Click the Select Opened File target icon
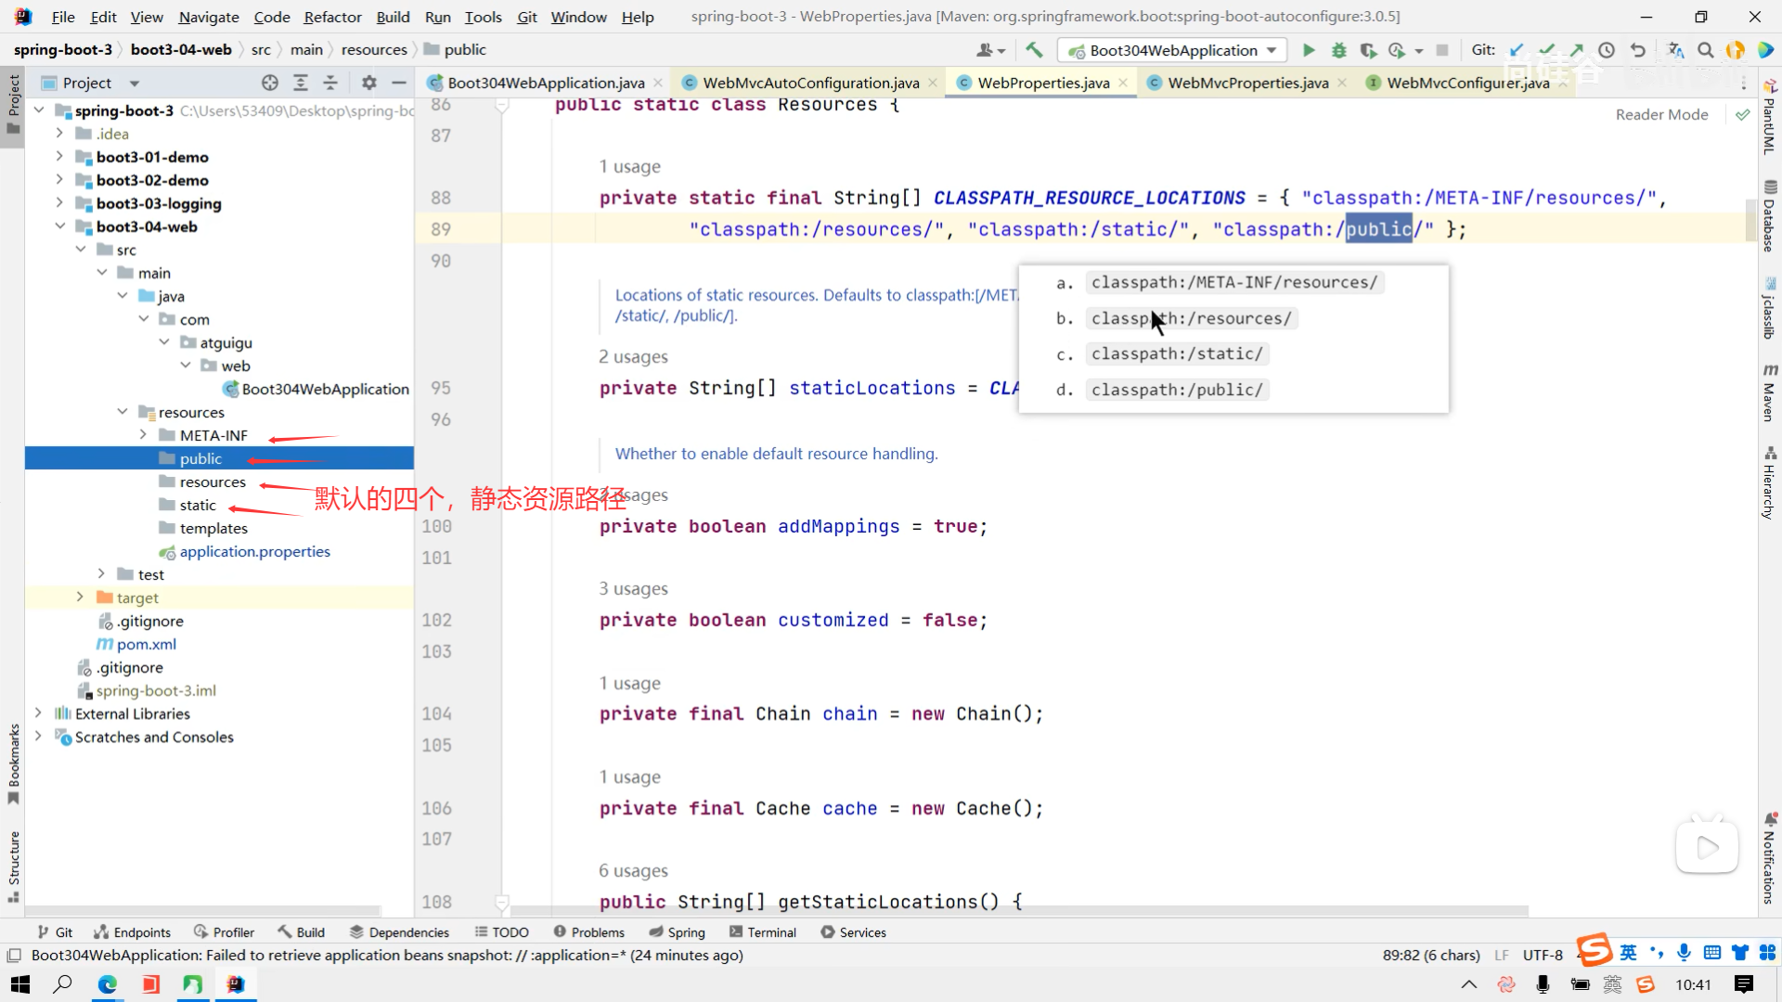This screenshot has height=1002, width=1782. click(x=270, y=83)
